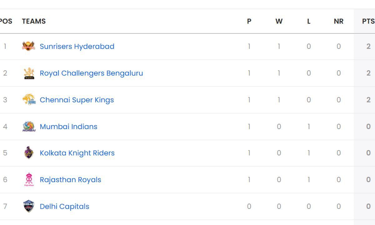Click the Kolkata Knight Riders logo

[x=29, y=153]
